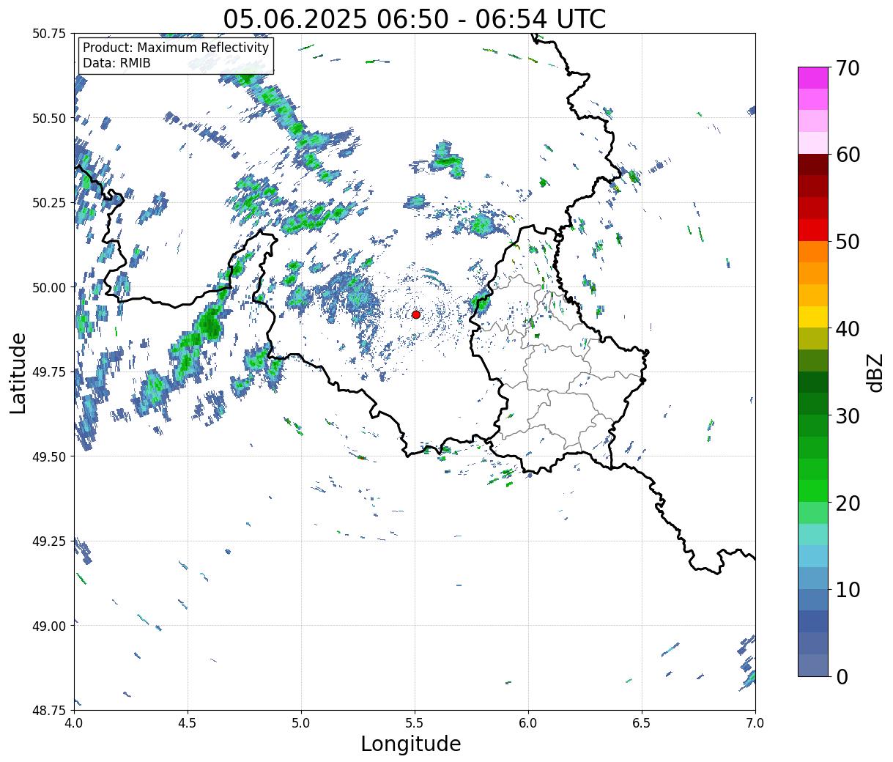893x762 pixels.
Task: Click the colorbar tick label "60"
Action: (x=847, y=155)
